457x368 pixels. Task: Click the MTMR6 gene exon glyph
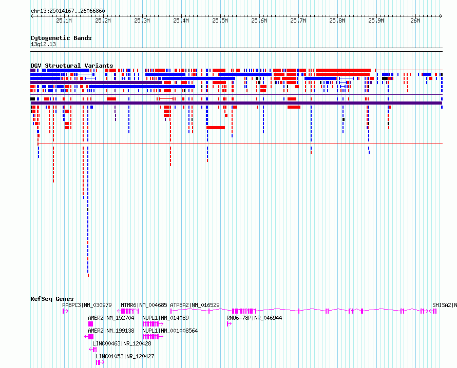pyautogui.click(x=128, y=311)
